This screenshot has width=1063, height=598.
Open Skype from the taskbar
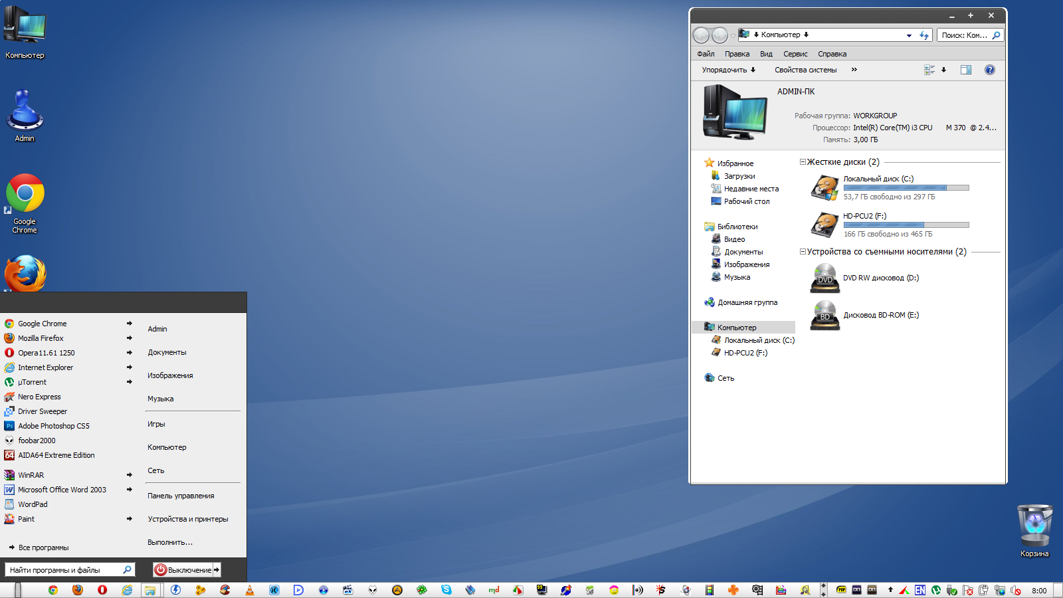coord(446,590)
